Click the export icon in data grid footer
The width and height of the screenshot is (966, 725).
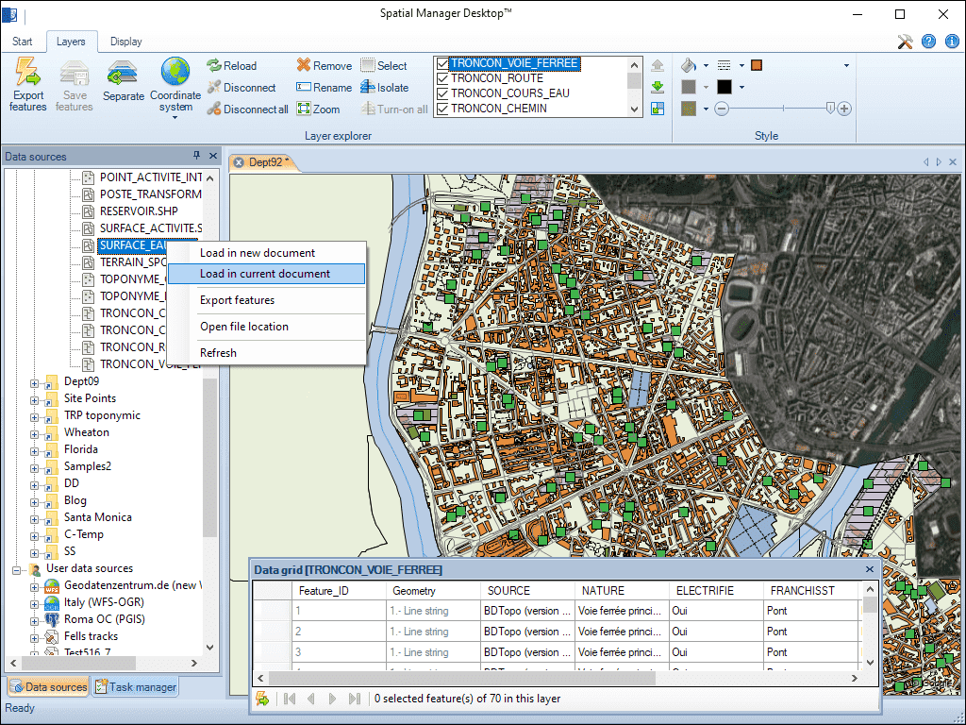coord(262,699)
